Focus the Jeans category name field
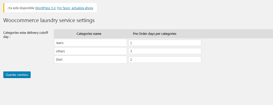The width and height of the screenshot is (273, 105). (90, 43)
